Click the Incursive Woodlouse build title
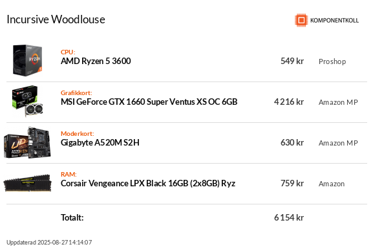This screenshot has width=373, height=251. 56,19
